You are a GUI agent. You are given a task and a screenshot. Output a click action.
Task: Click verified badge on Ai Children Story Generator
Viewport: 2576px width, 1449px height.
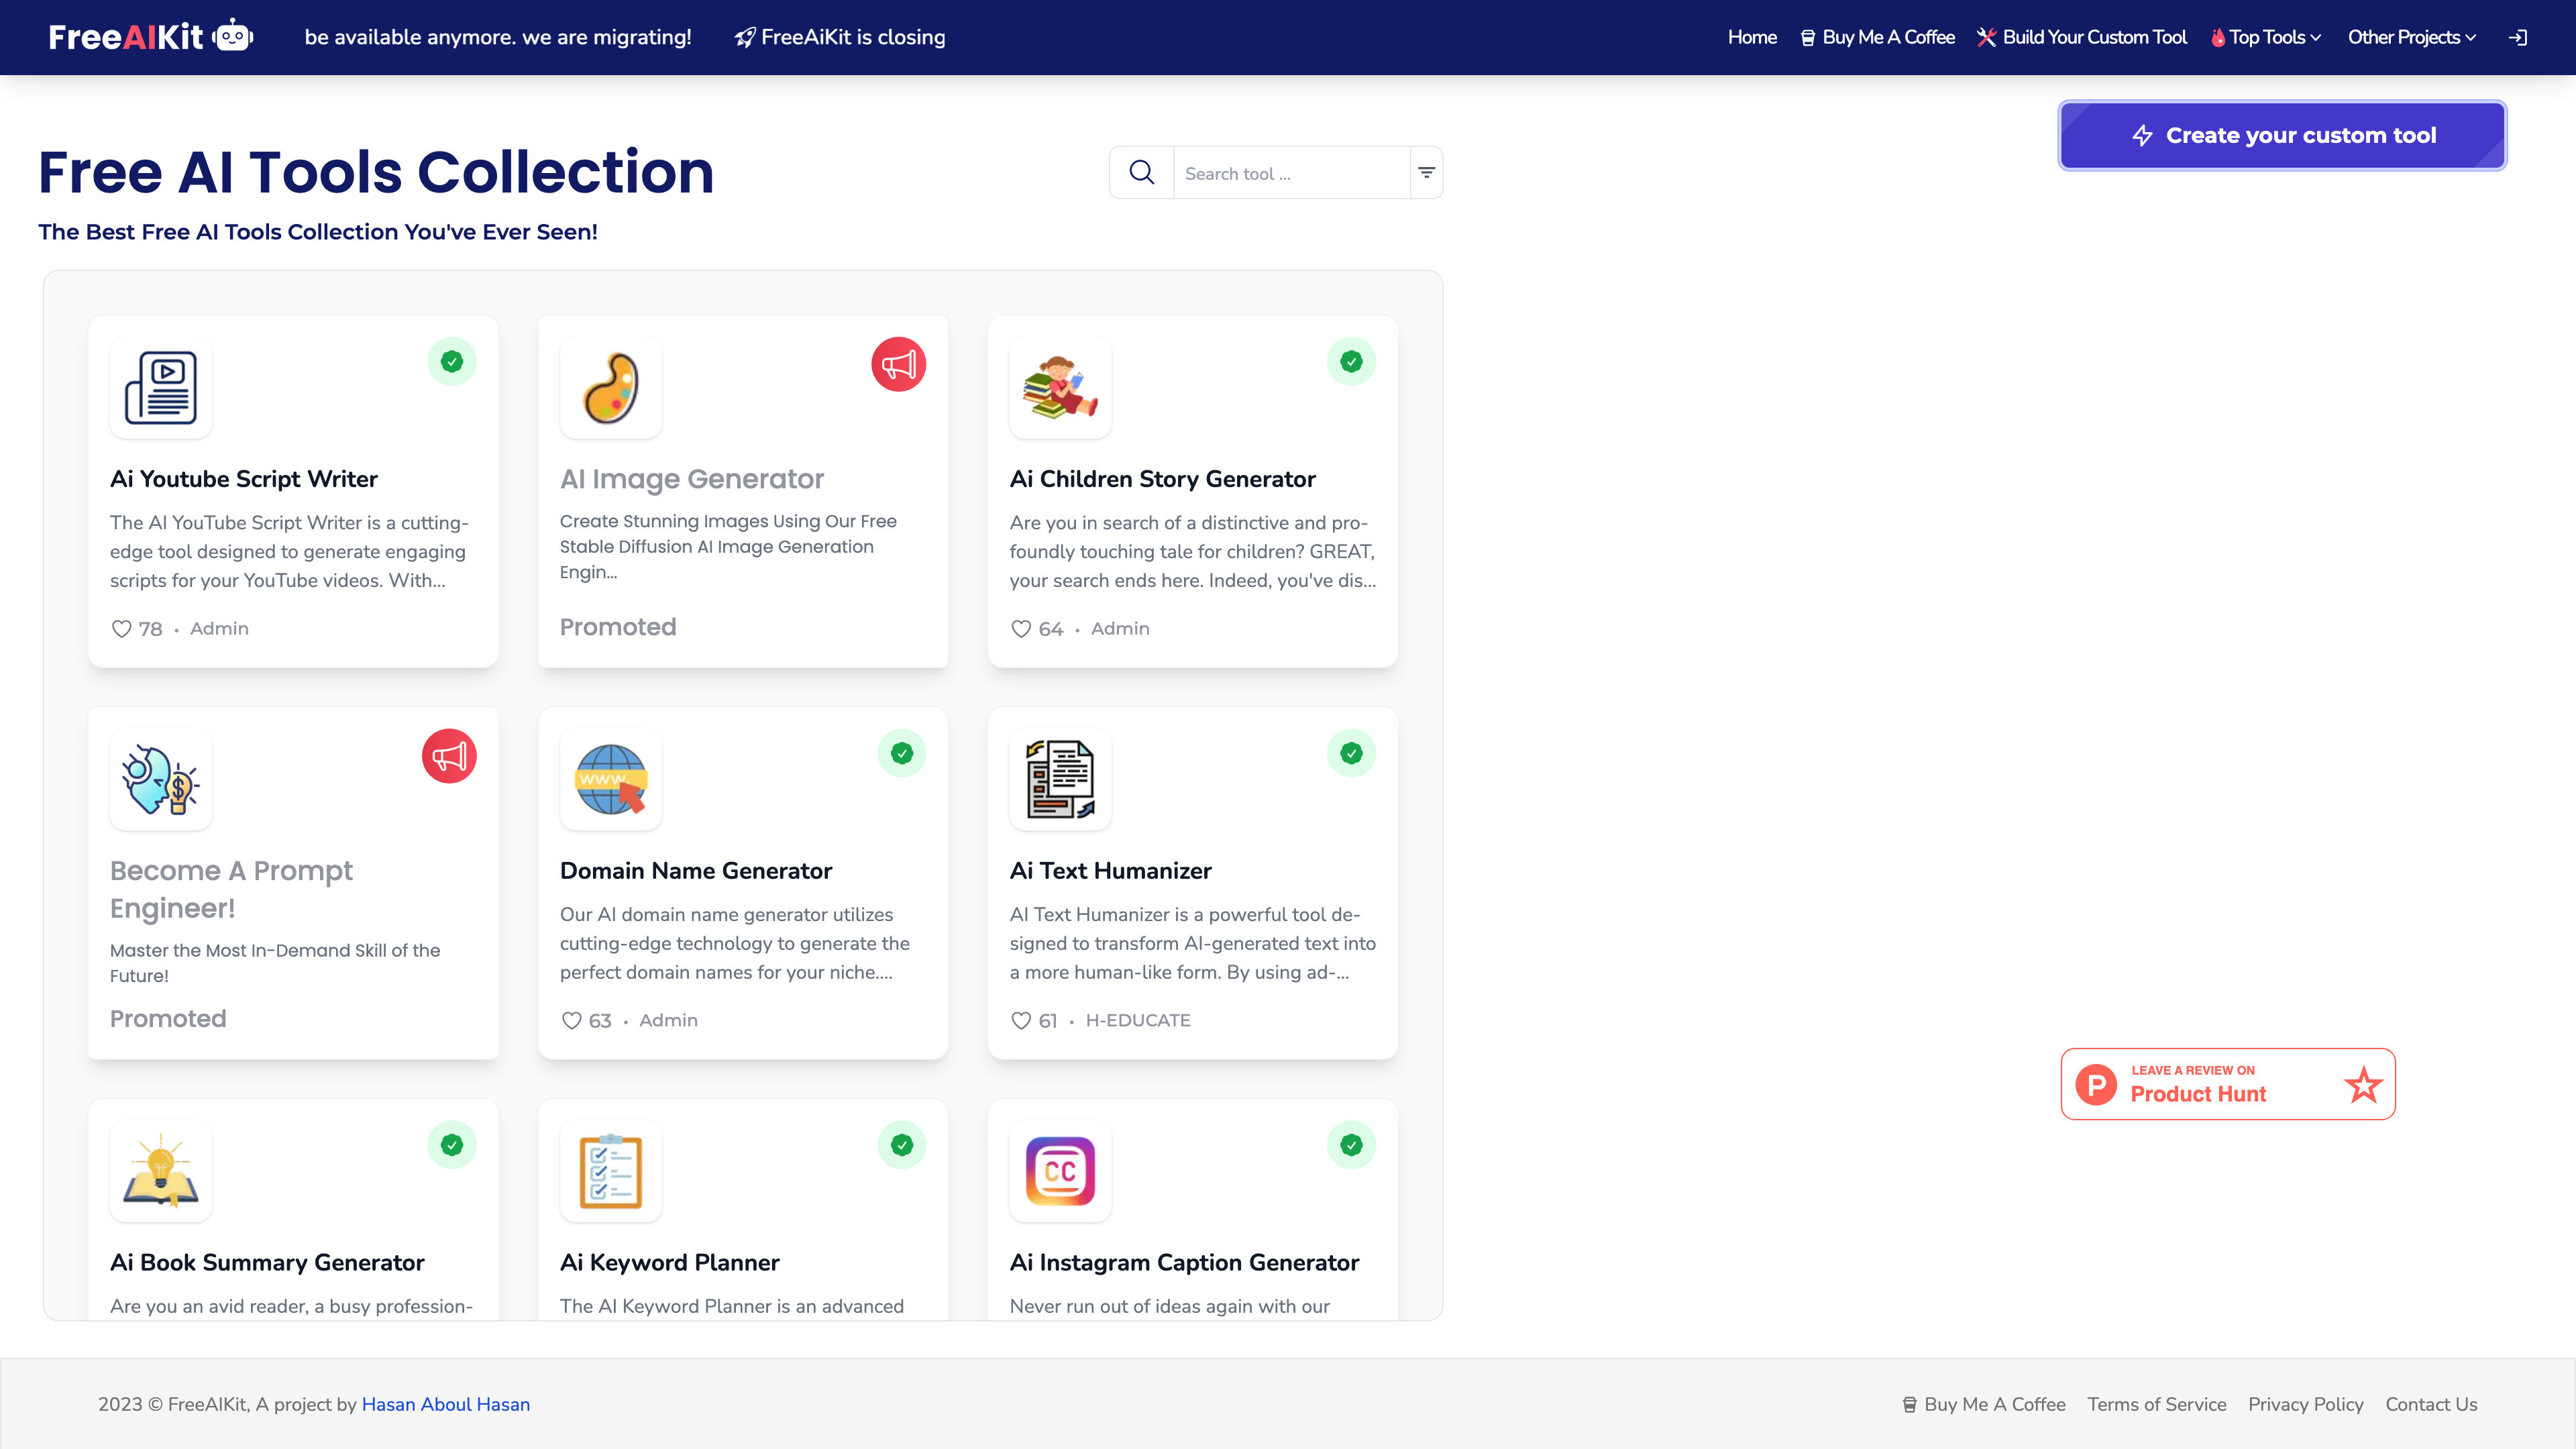coord(1351,361)
